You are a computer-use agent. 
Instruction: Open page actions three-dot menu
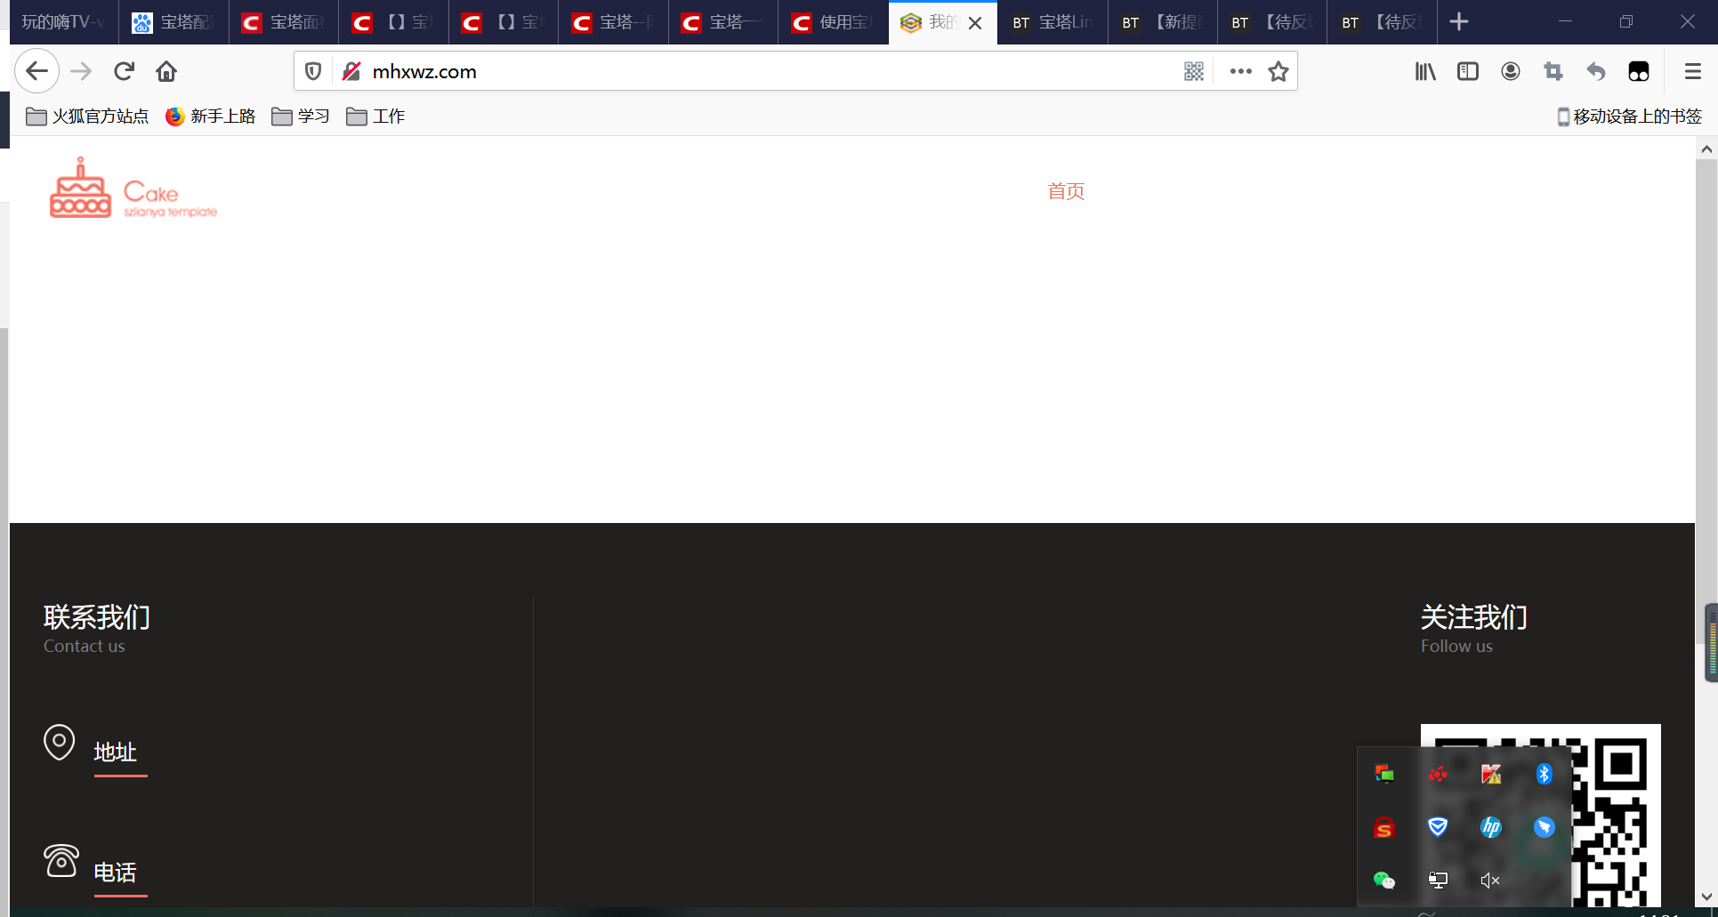[x=1240, y=71]
